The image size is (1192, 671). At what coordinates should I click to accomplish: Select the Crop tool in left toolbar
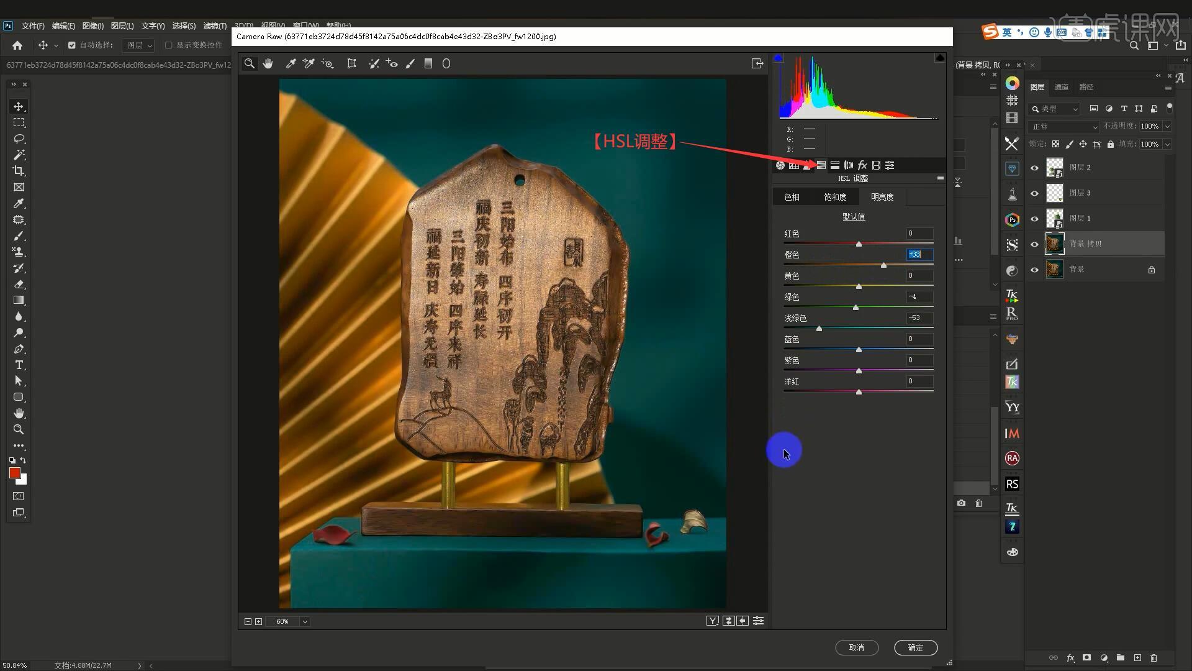point(19,171)
